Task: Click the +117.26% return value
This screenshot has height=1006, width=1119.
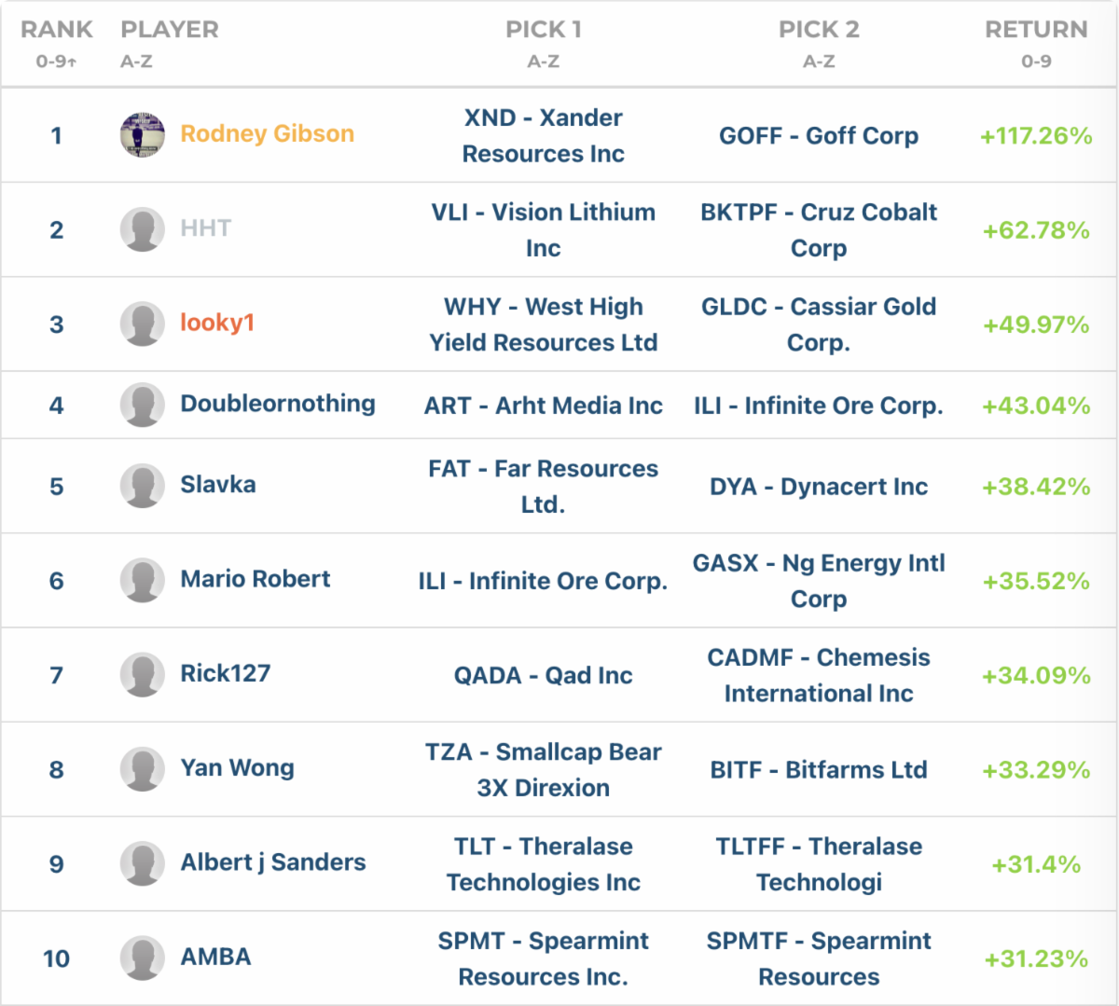Action: tap(1036, 136)
